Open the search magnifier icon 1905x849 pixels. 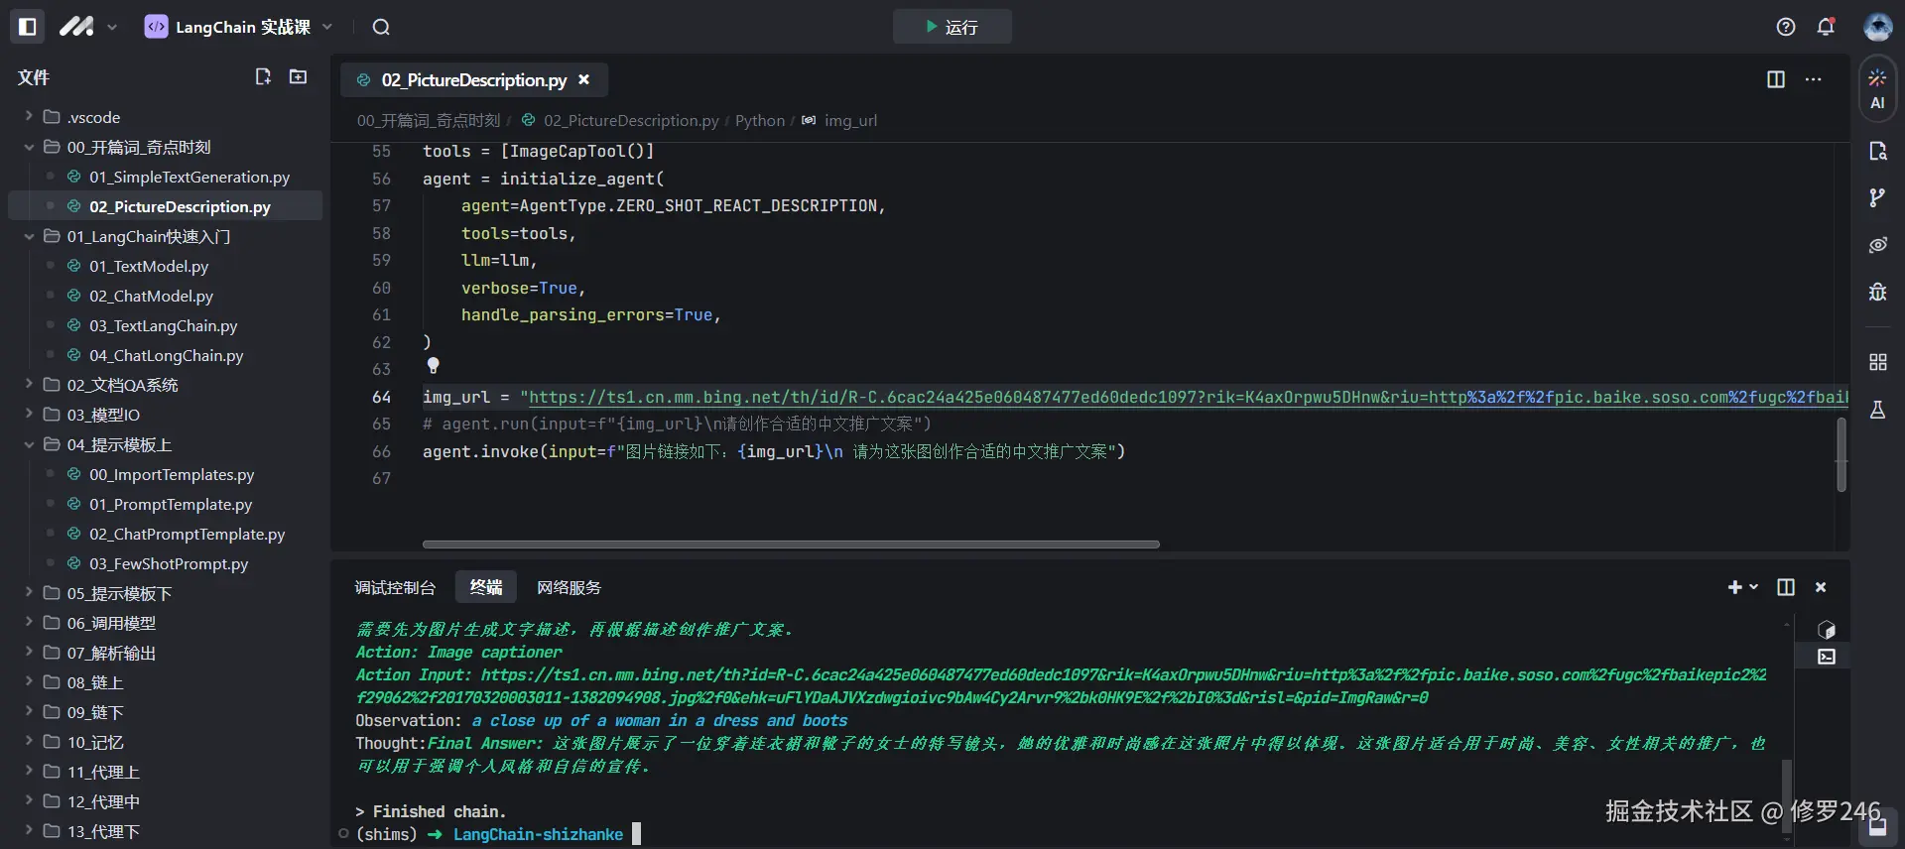(x=381, y=27)
